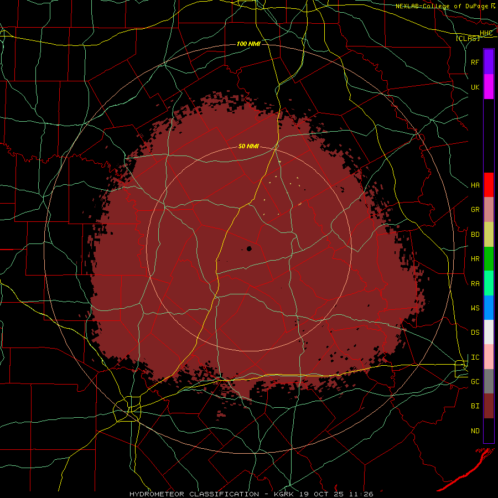Click the ND black legend swatch
The height and width of the screenshot is (498, 498).
(x=489, y=430)
